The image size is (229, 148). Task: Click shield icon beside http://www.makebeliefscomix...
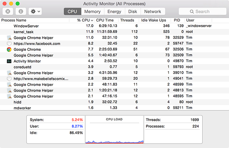coord(9,79)
